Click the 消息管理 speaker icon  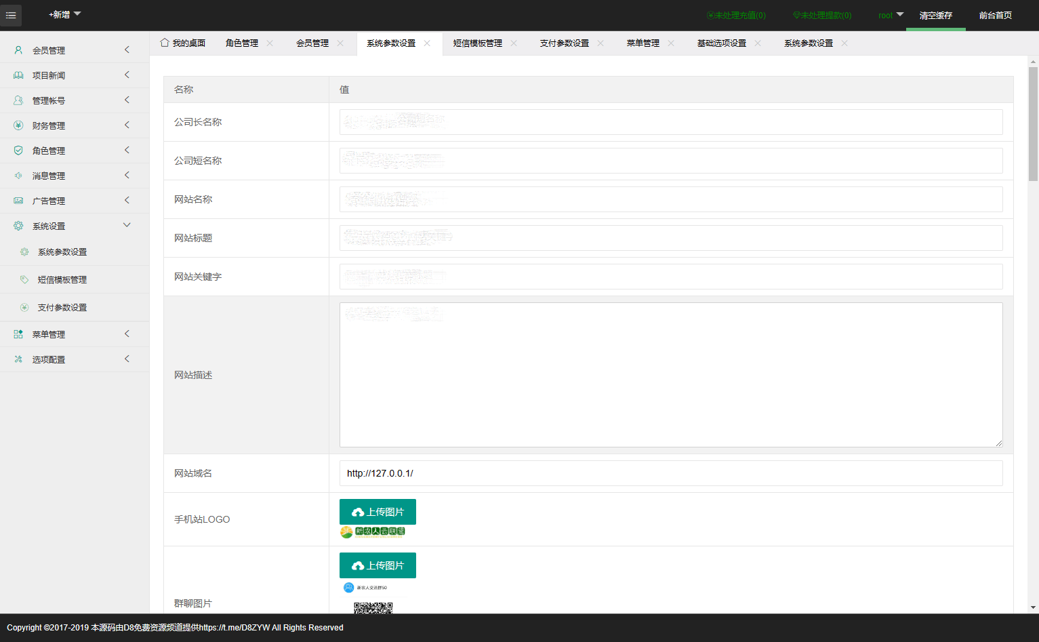(18, 176)
